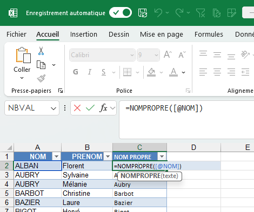Click the NOMPROPRE function tooltip link

pos(141,176)
